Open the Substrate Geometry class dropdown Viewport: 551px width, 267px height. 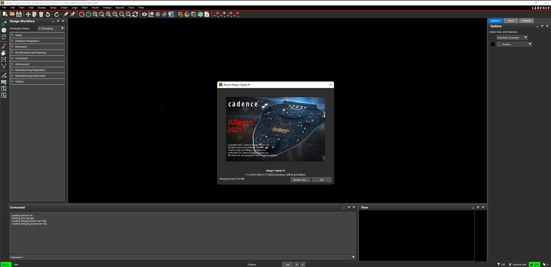pyautogui.click(x=512, y=37)
